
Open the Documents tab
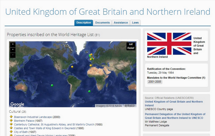point(102,23)
